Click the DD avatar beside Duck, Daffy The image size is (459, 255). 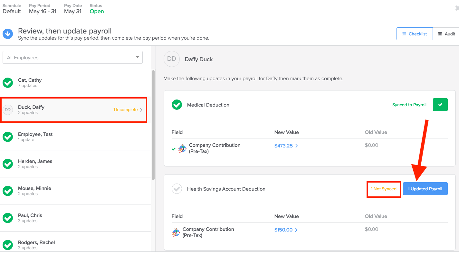click(8, 110)
